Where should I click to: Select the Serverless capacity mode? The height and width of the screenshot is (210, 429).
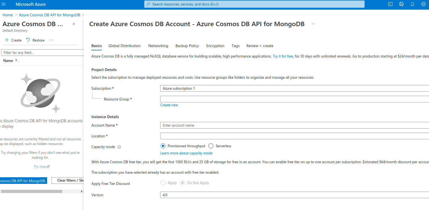(211, 146)
